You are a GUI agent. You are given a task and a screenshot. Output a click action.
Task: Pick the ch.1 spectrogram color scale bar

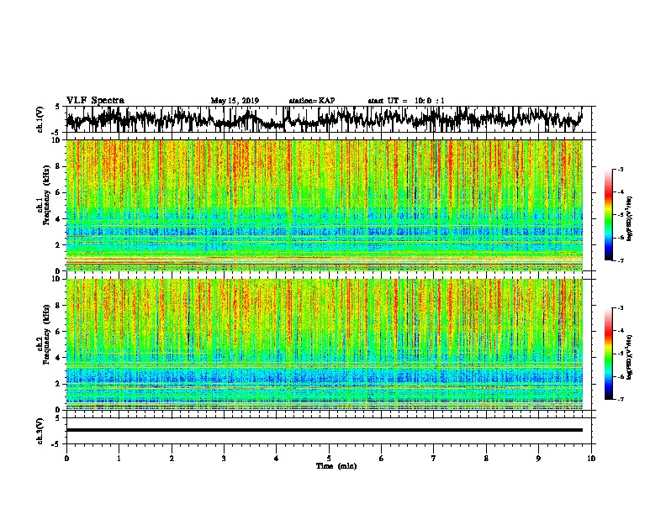pyautogui.click(x=608, y=215)
